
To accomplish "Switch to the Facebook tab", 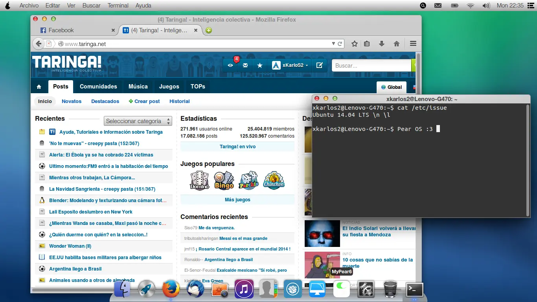I will tap(77, 30).
